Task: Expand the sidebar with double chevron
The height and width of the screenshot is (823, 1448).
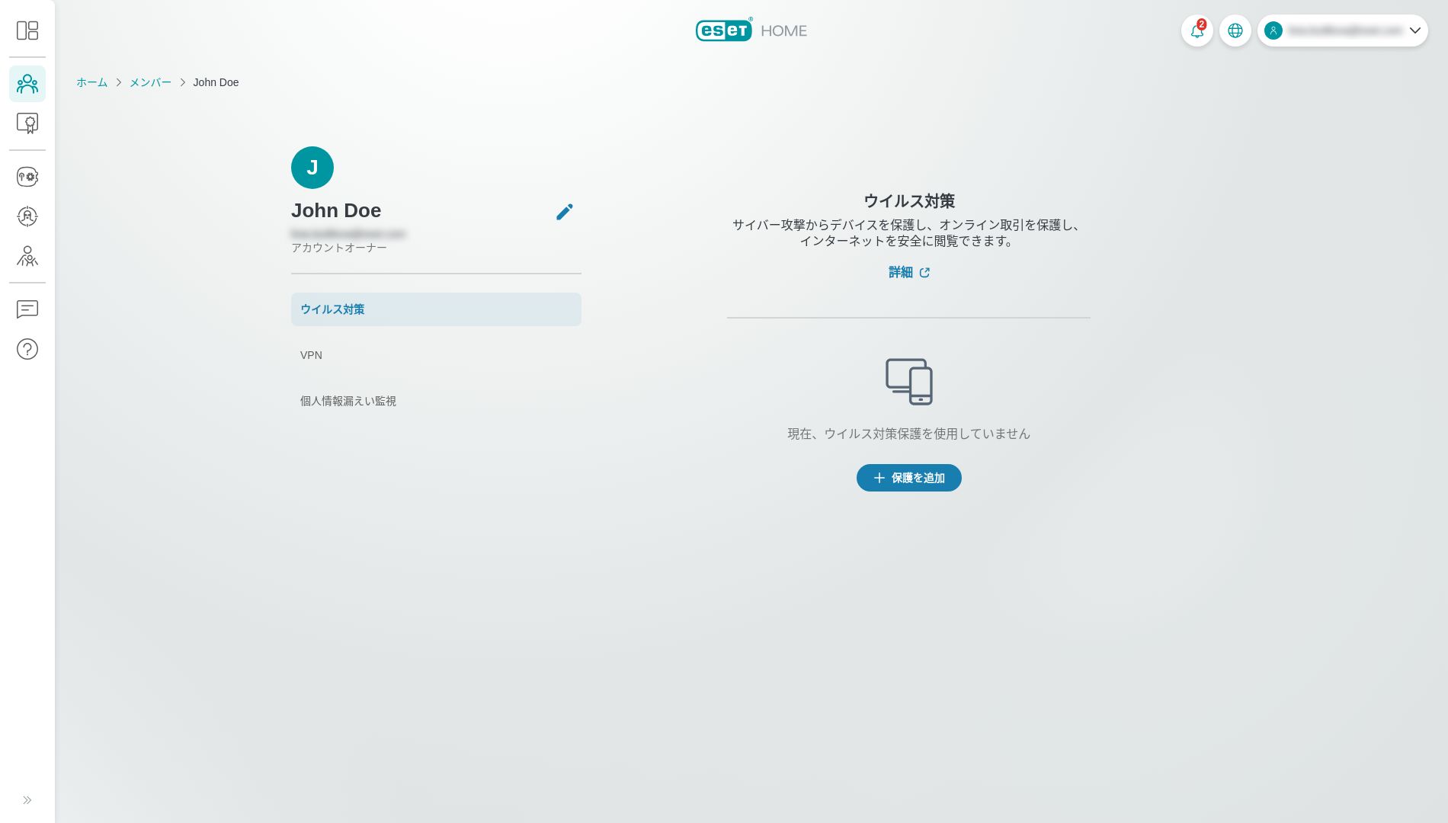Action: pos(27,800)
